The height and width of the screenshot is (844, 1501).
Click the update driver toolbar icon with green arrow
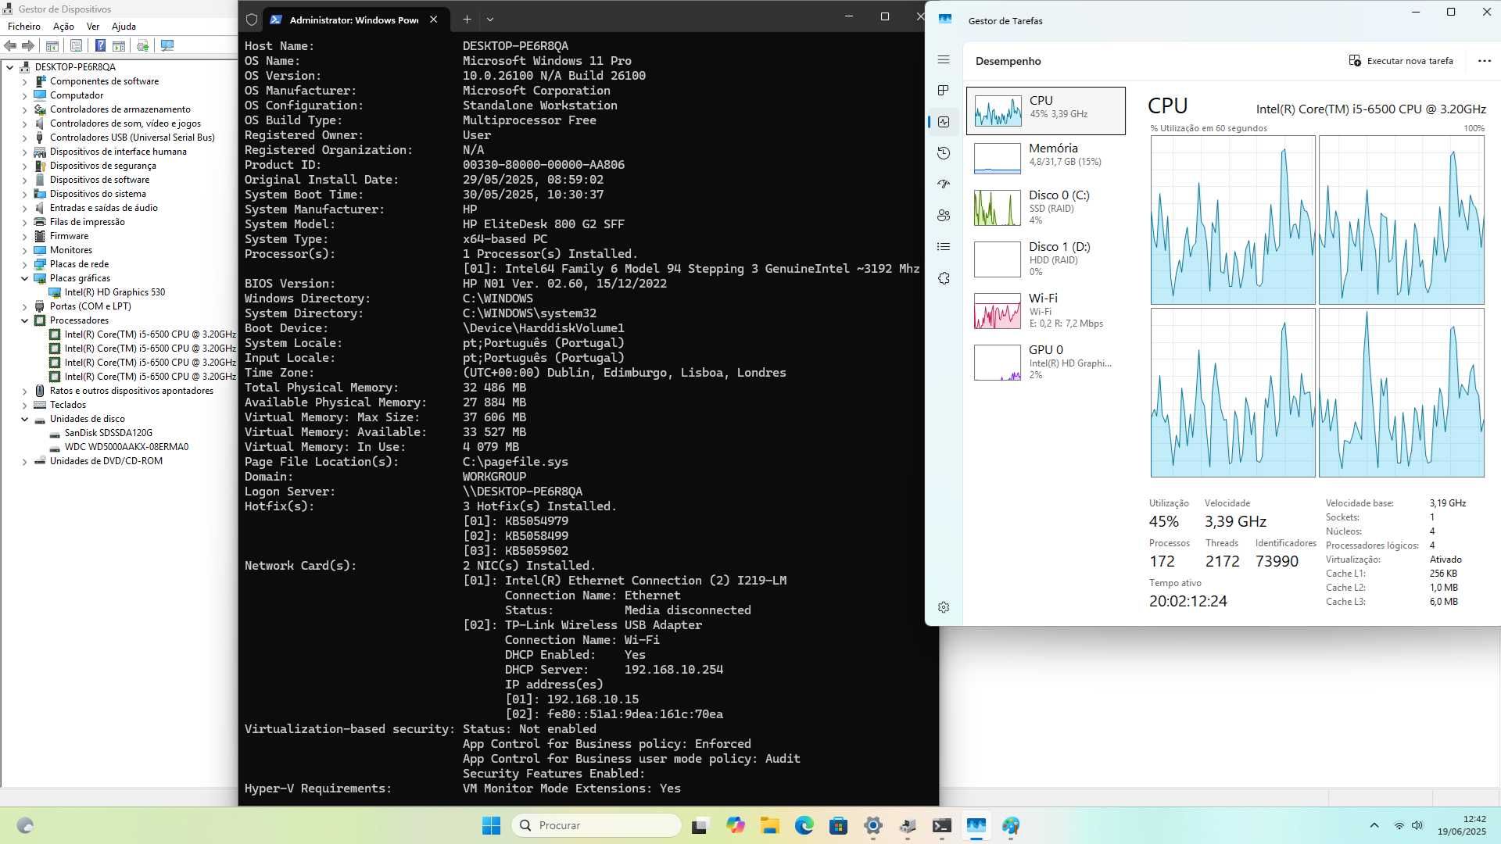coord(142,46)
